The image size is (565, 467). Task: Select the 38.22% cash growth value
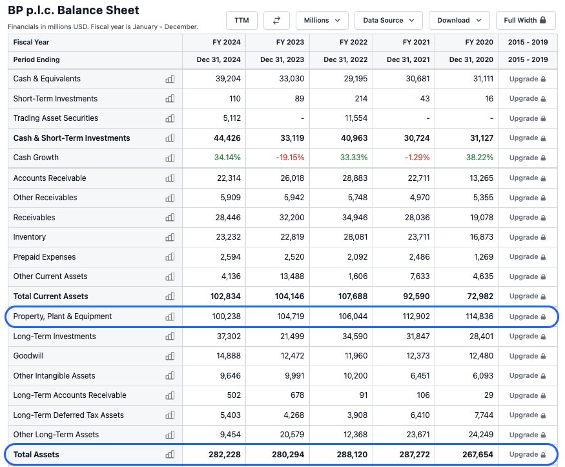click(480, 158)
